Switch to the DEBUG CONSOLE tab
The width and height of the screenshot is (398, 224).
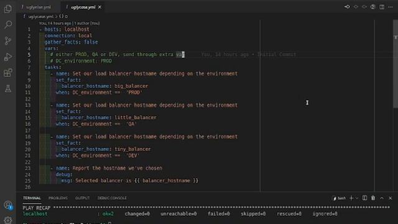(x=112, y=198)
